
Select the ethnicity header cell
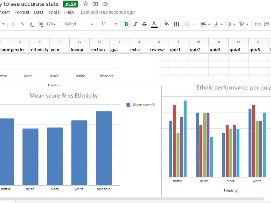pos(40,50)
